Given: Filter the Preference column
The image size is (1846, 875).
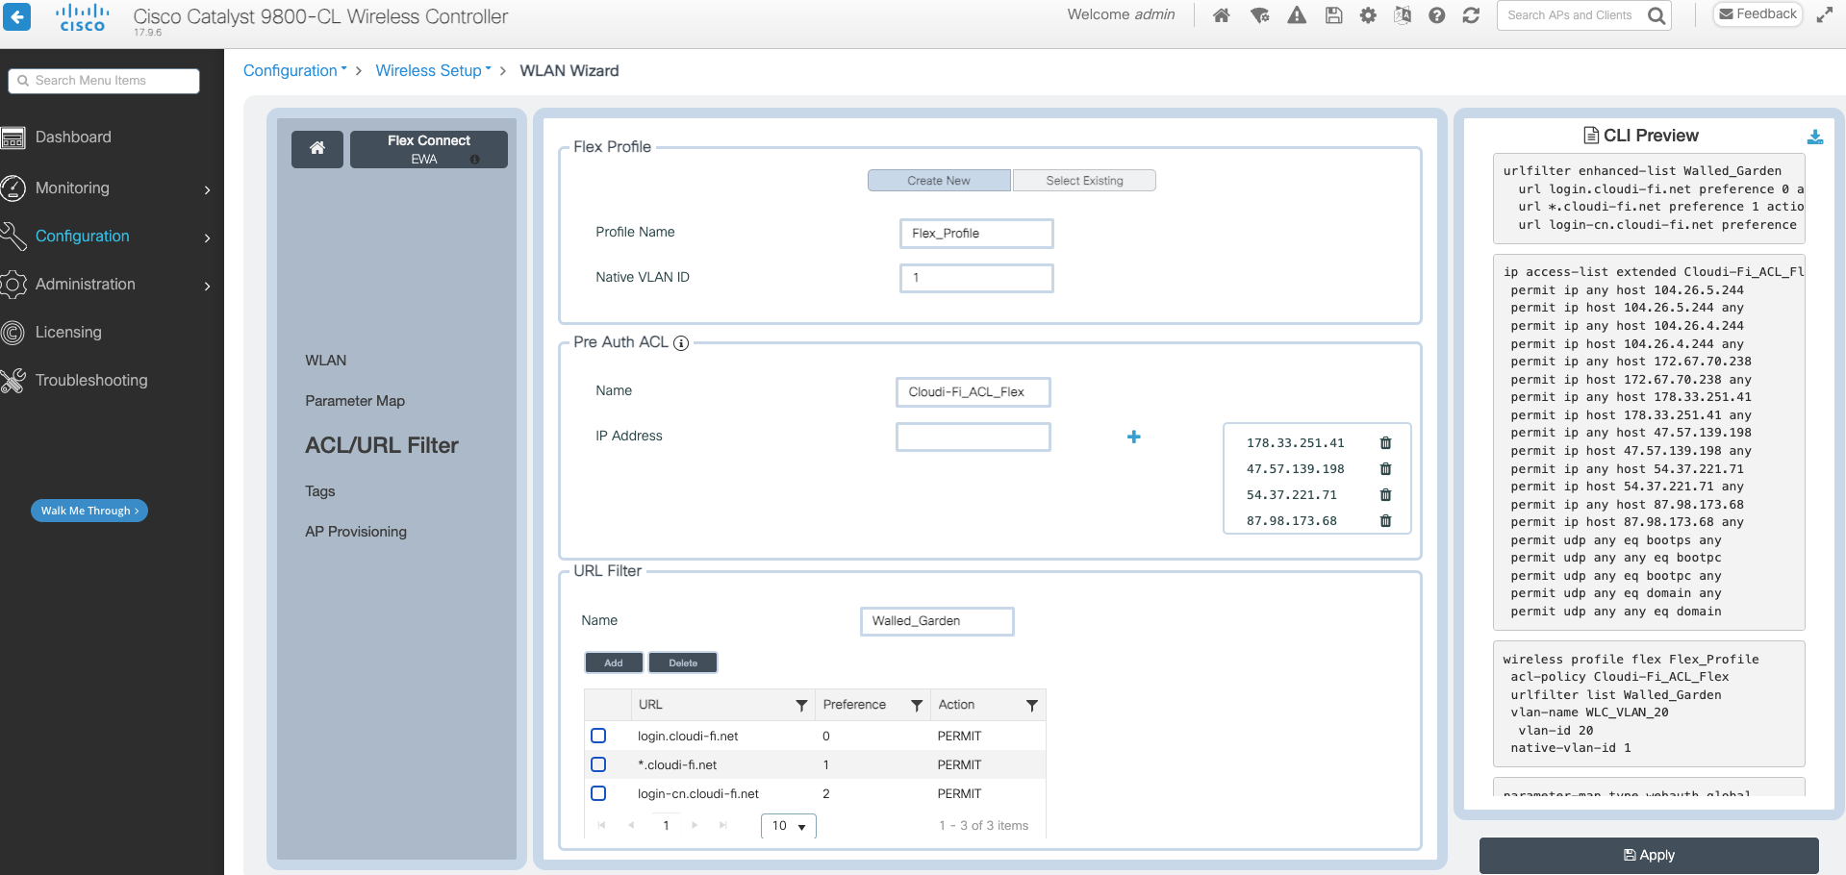Looking at the screenshot, I should click(x=917, y=706).
